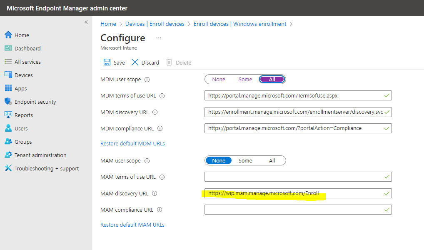
Task: Show info for MAM compliance URL
Action: (160, 210)
